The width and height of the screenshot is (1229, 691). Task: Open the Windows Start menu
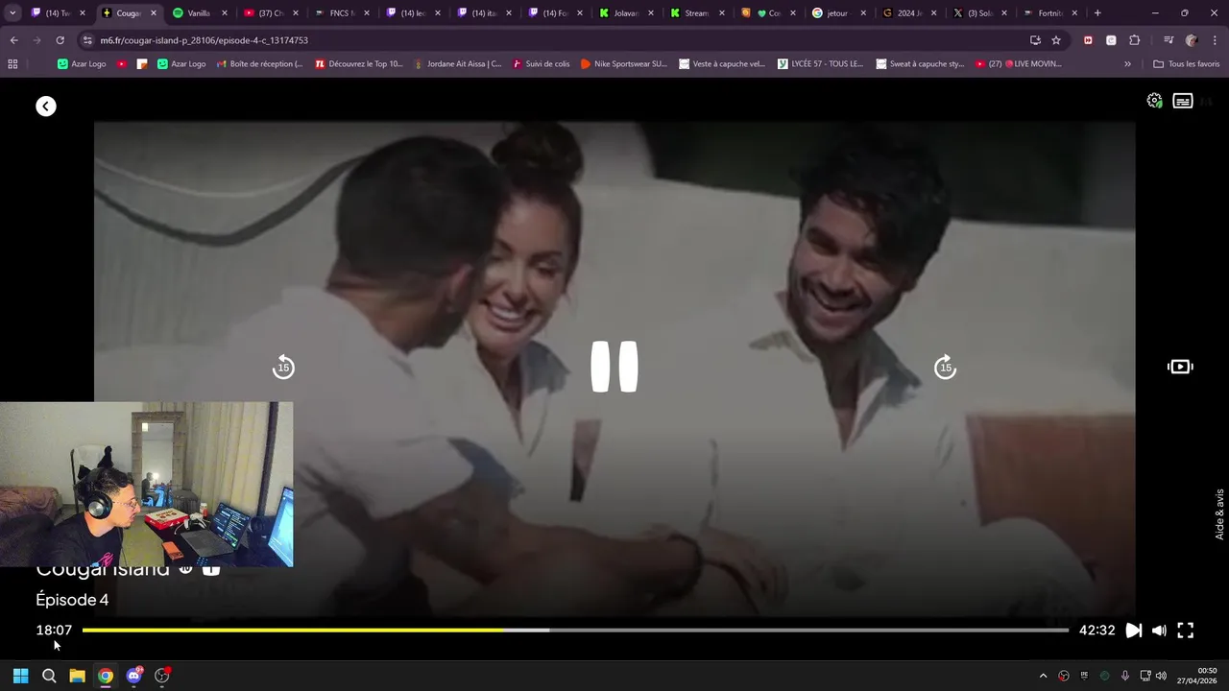click(20, 676)
